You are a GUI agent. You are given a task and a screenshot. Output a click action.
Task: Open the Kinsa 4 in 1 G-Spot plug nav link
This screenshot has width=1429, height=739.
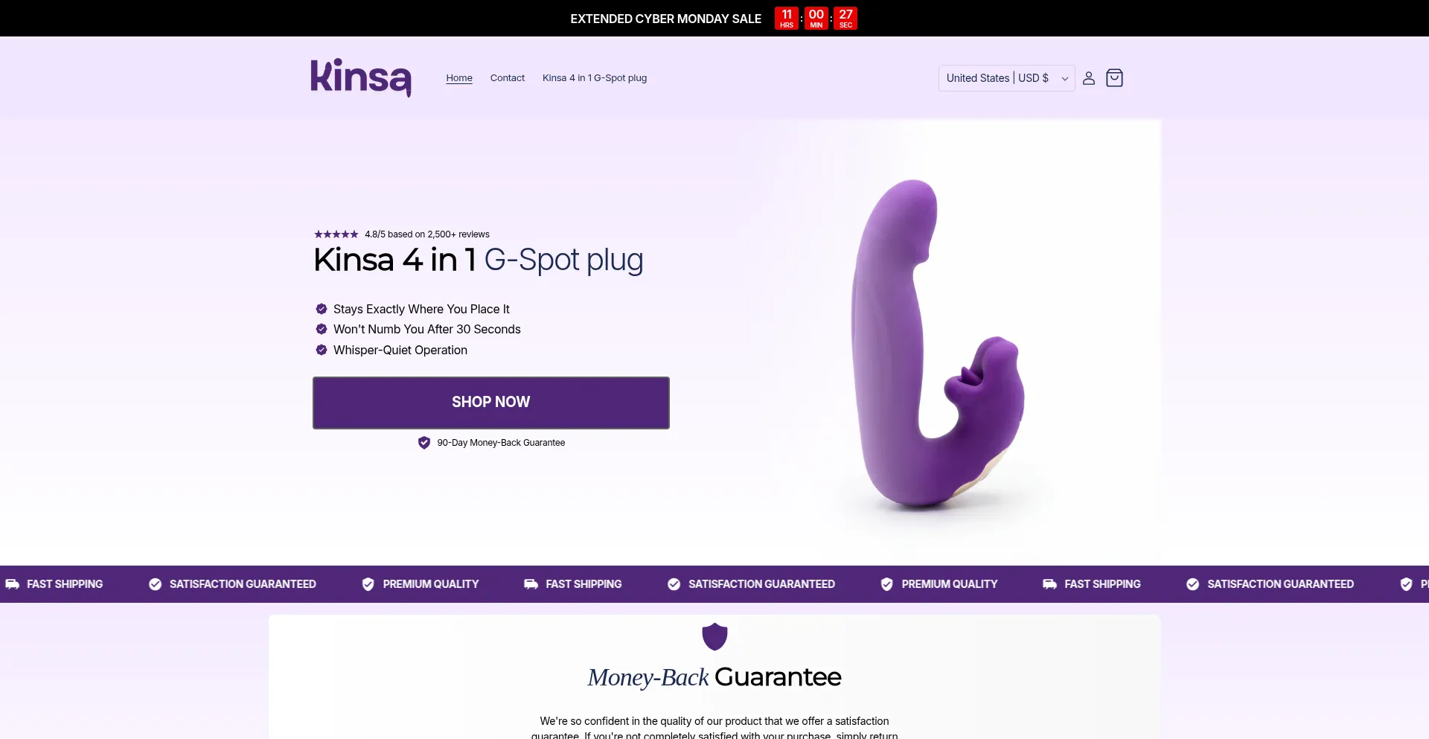click(x=595, y=78)
